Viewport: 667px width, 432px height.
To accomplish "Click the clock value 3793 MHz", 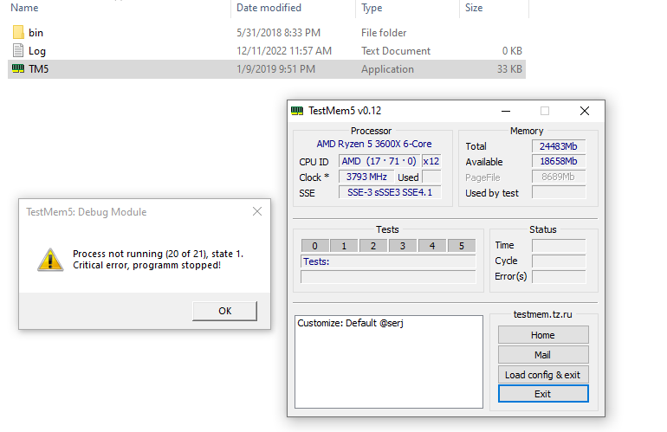I will [x=366, y=177].
